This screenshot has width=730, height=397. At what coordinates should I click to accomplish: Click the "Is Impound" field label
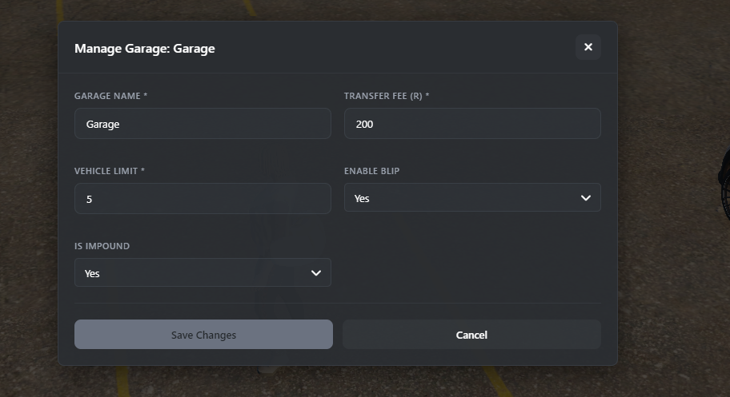click(x=102, y=246)
